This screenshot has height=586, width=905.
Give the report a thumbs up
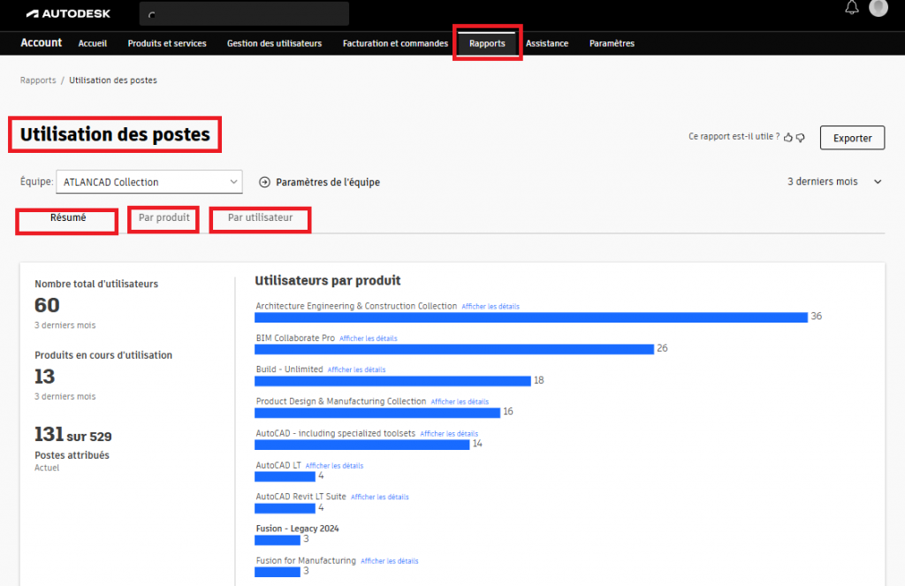788,137
